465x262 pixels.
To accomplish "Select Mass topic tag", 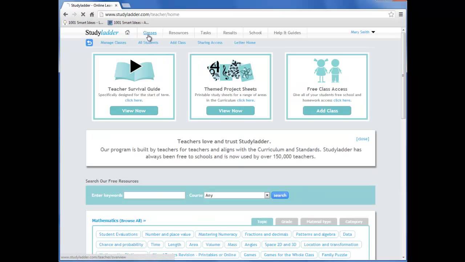I will point(232,245).
